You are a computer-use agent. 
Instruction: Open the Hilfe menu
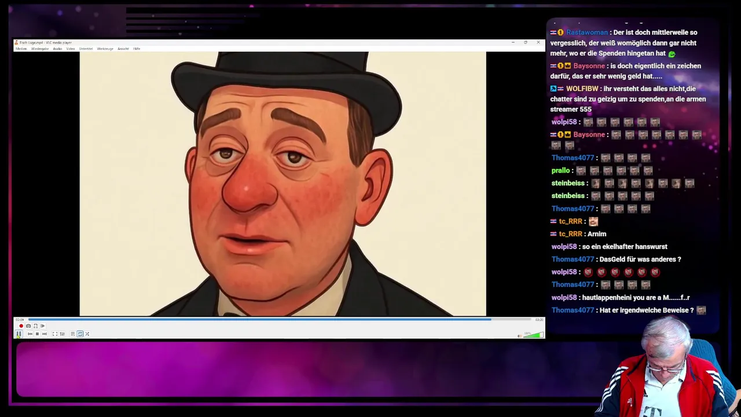pos(137,49)
